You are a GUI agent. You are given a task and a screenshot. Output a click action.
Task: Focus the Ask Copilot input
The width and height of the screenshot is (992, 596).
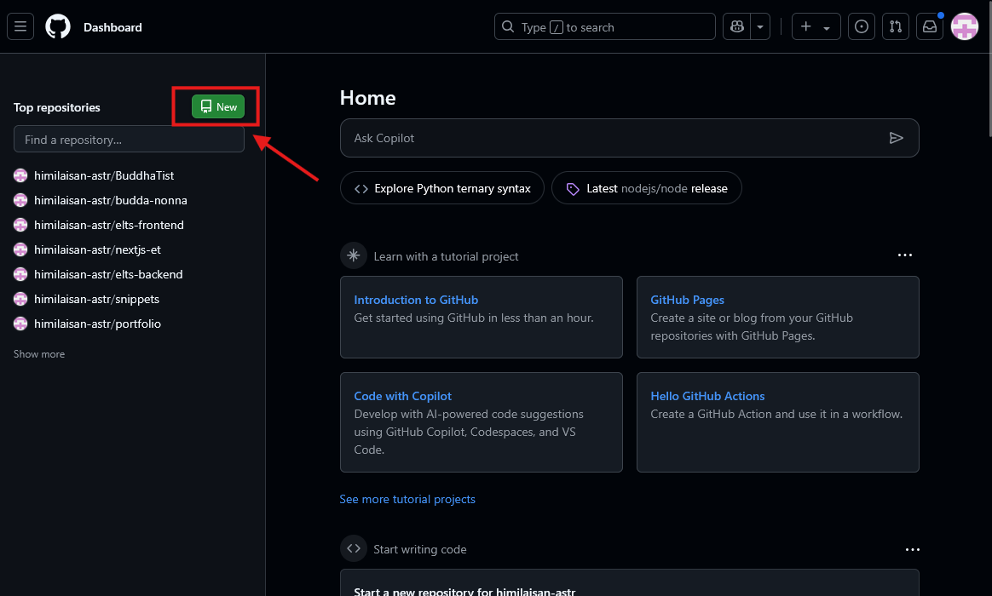click(630, 138)
